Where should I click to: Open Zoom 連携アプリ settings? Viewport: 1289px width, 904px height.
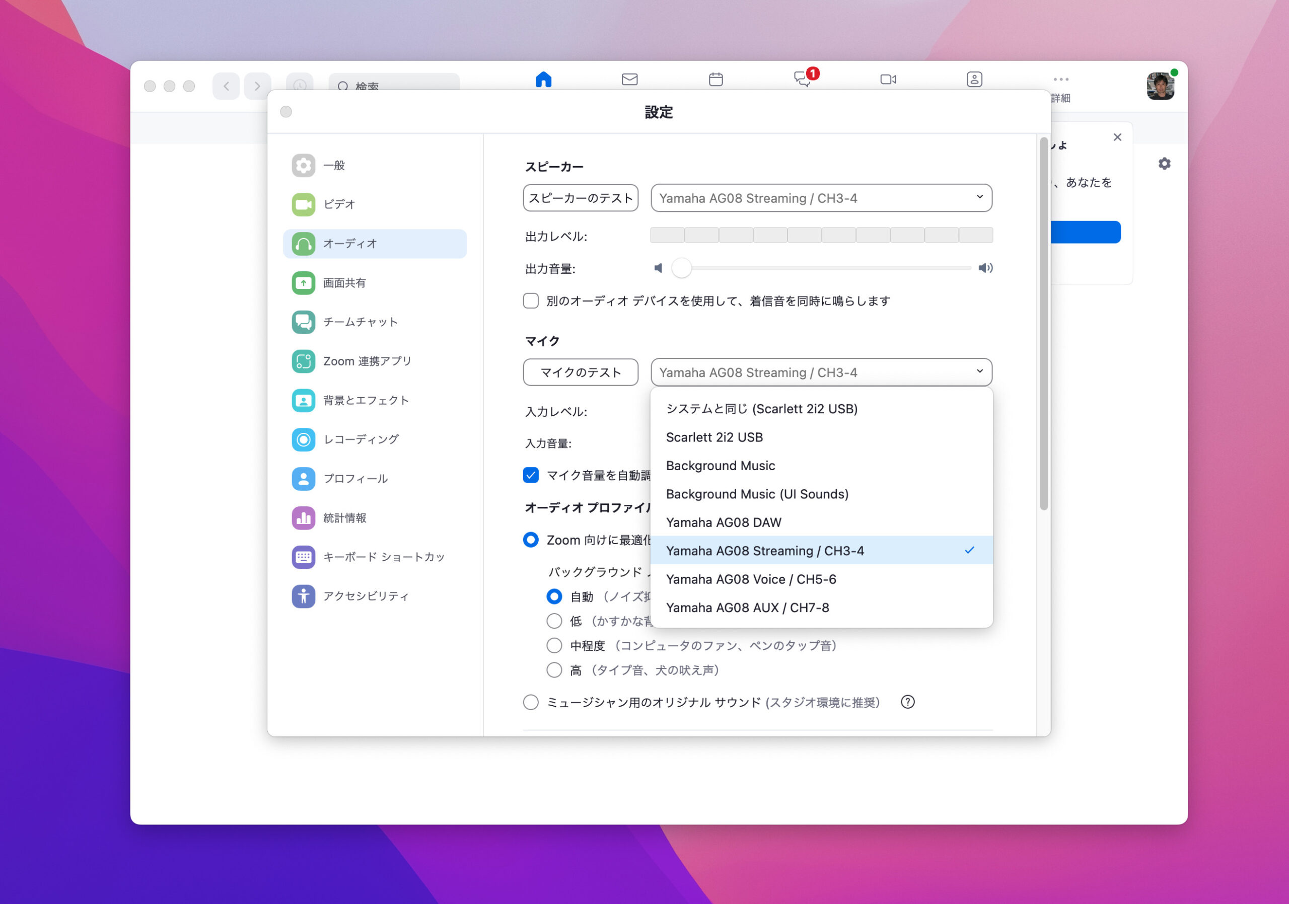tap(375, 361)
